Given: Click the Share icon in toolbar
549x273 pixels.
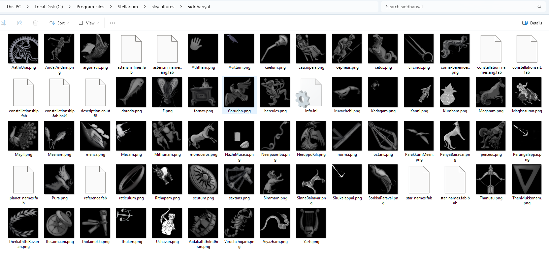Looking at the screenshot, I should tap(19, 23).
